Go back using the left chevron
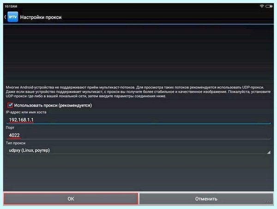277x209 pixels. tap(5, 17)
